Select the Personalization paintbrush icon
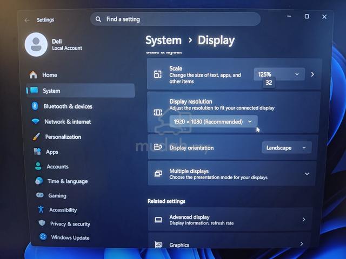Screen dimensions: 346x259 pyautogui.click(x=36, y=137)
